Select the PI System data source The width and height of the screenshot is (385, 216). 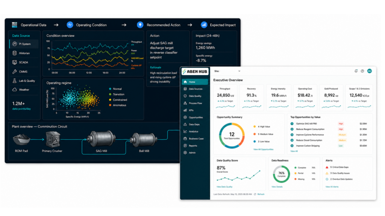click(x=24, y=44)
